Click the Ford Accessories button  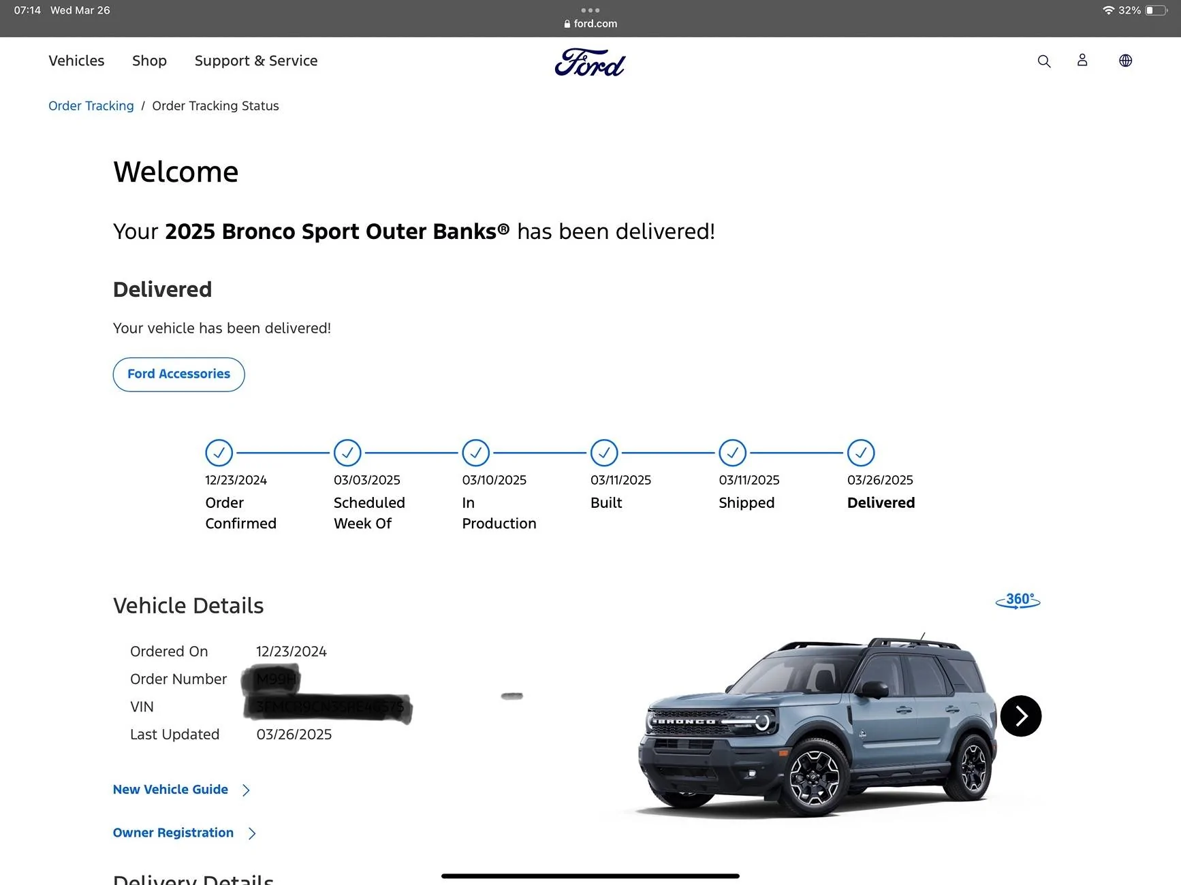coord(178,374)
